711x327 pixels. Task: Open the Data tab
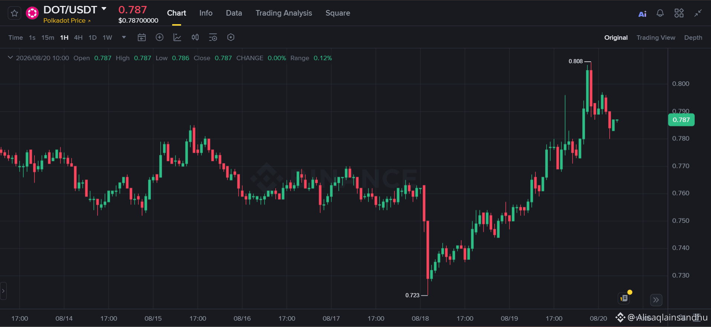tap(234, 13)
